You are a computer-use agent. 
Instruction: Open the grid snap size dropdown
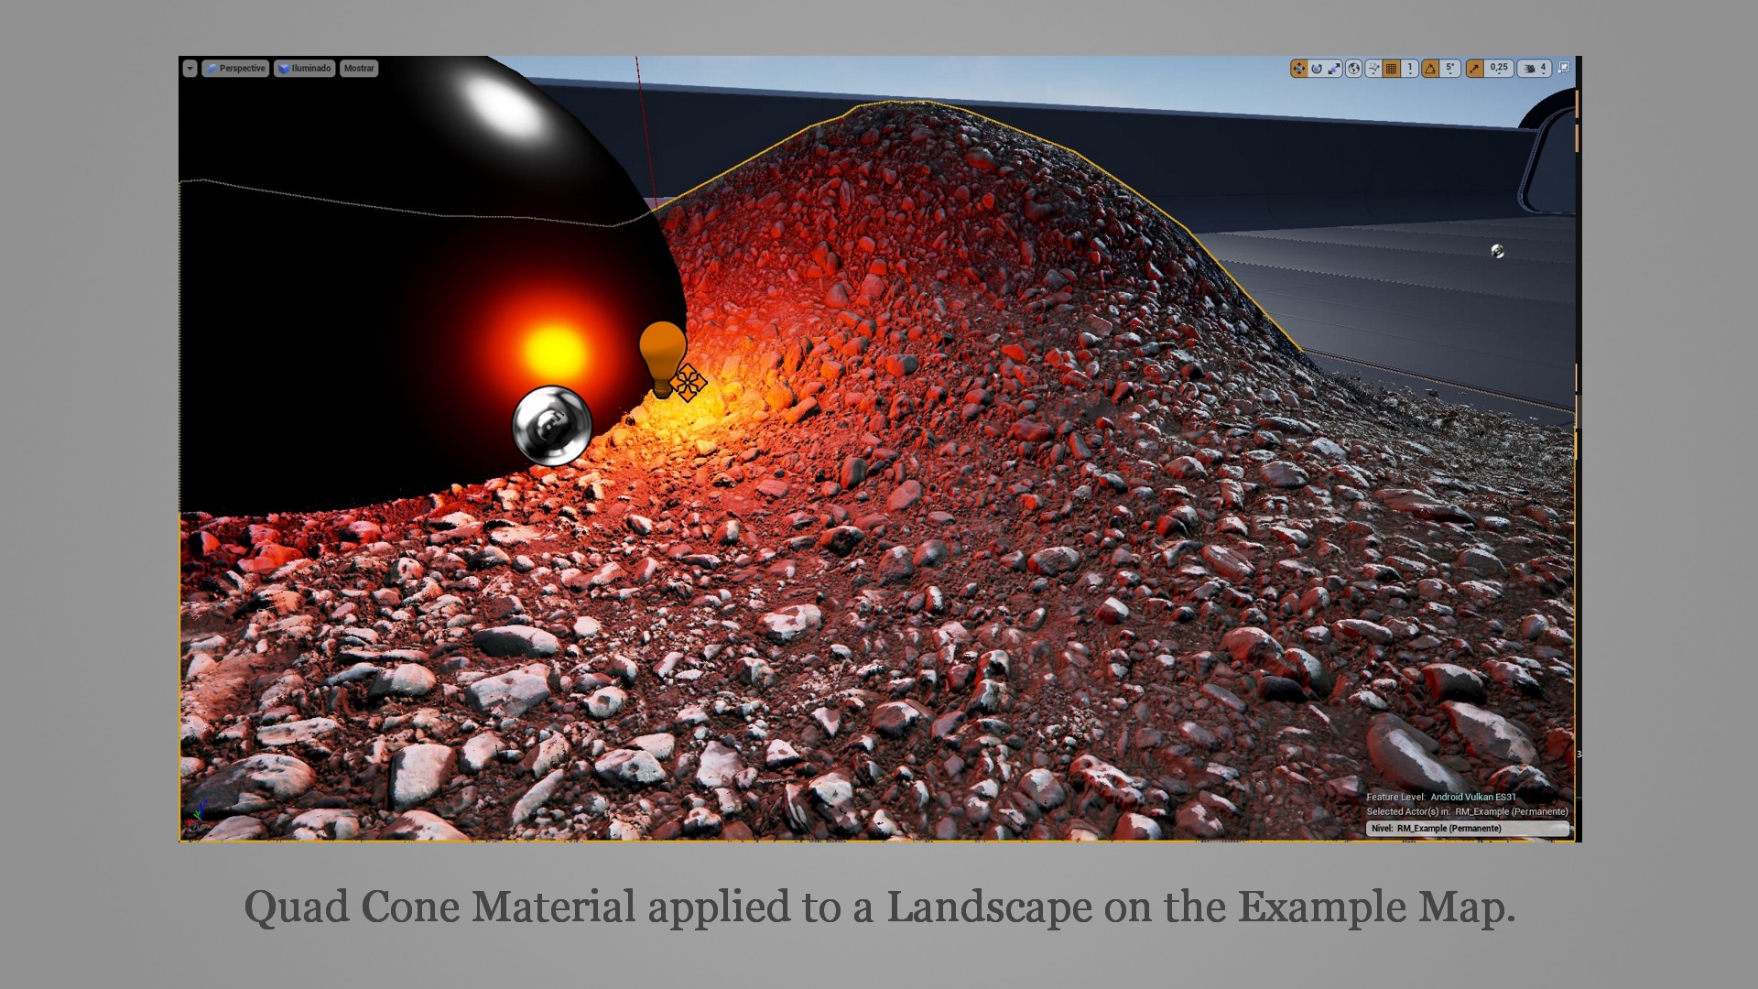click(x=1410, y=69)
